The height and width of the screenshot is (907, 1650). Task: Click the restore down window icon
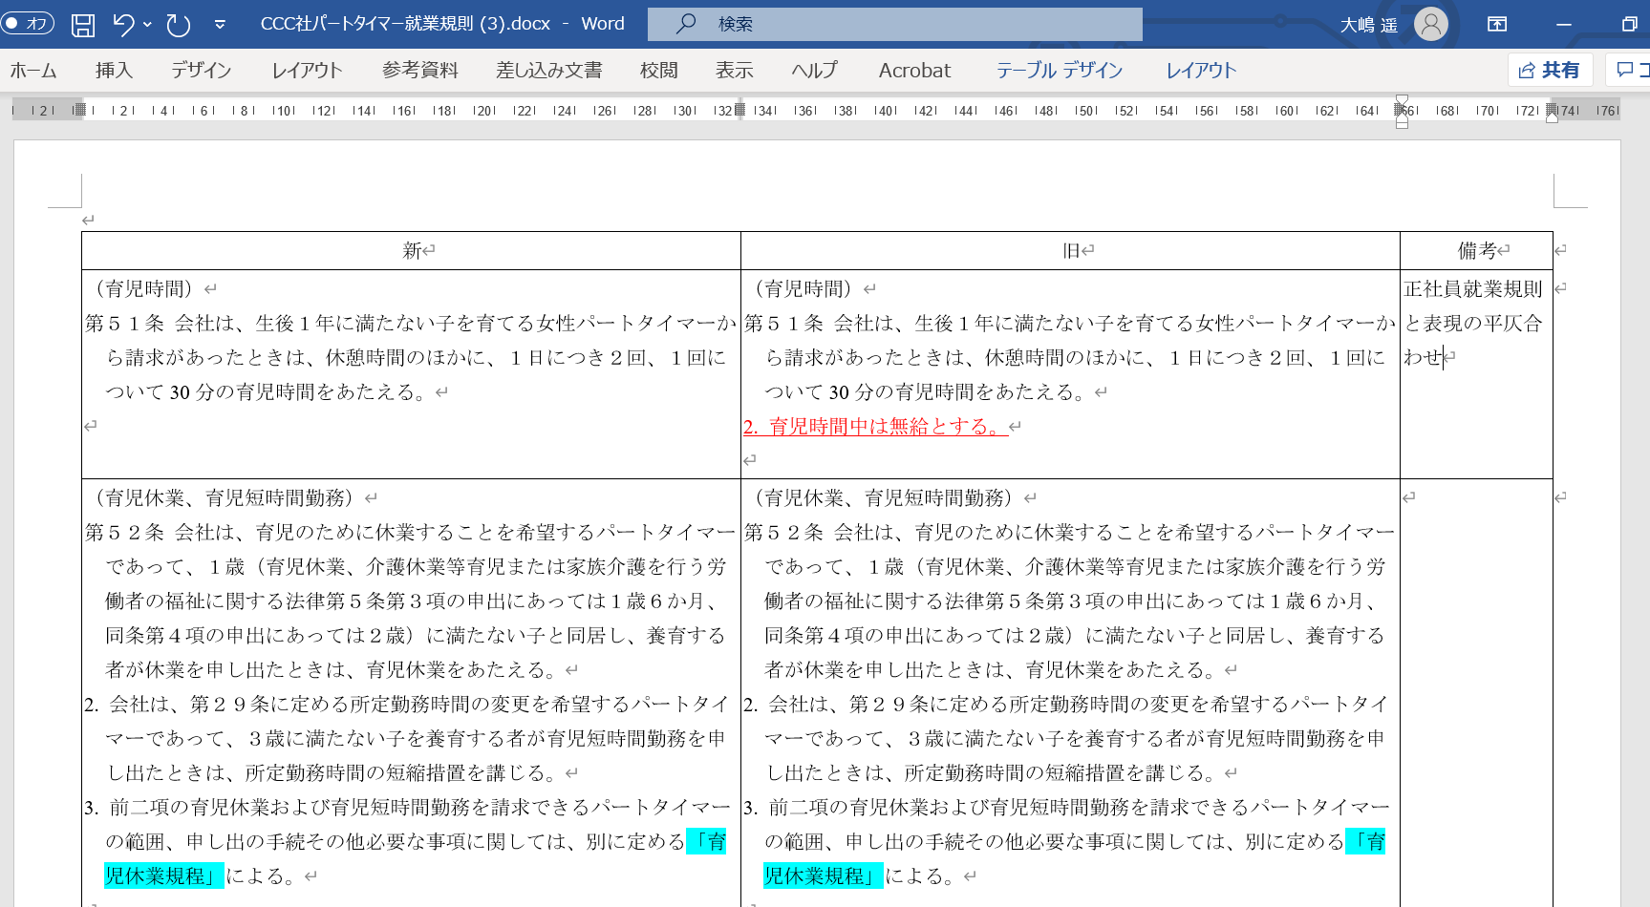1629,25
